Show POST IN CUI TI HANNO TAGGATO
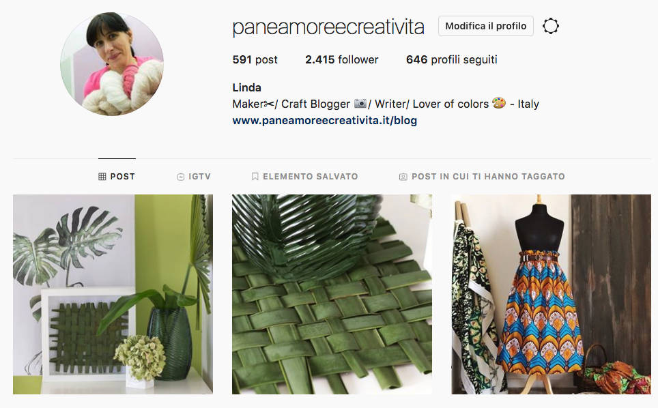Image resolution: width=658 pixels, height=408 pixels. pyautogui.click(x=482, y=177)
